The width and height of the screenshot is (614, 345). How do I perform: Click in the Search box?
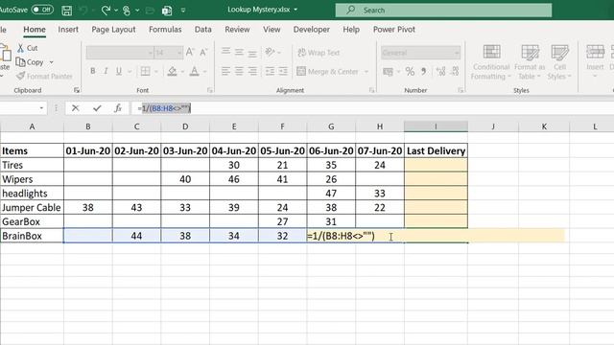443,11
